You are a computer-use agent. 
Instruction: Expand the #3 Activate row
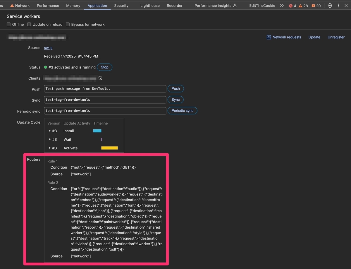click(x=50, y=148)
